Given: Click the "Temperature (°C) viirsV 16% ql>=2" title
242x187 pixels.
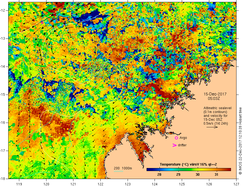Looking at the screenshot, I should click(188, 164).
